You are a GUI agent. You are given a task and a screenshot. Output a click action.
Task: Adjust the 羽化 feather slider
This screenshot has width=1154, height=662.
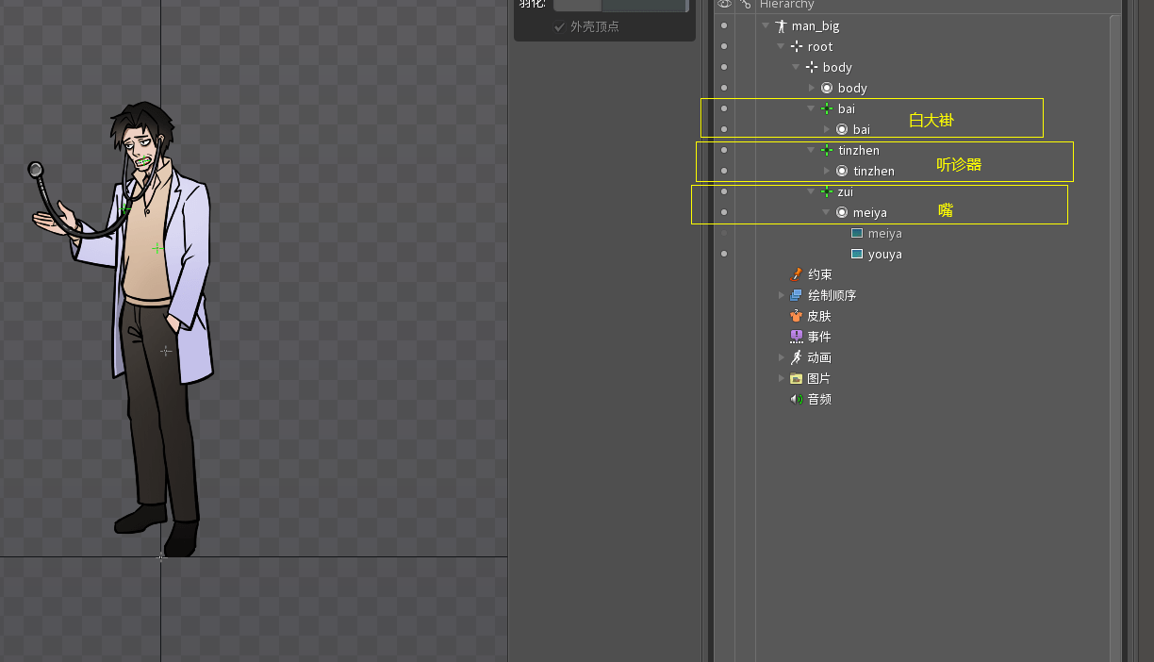click(x=620, y=5)
